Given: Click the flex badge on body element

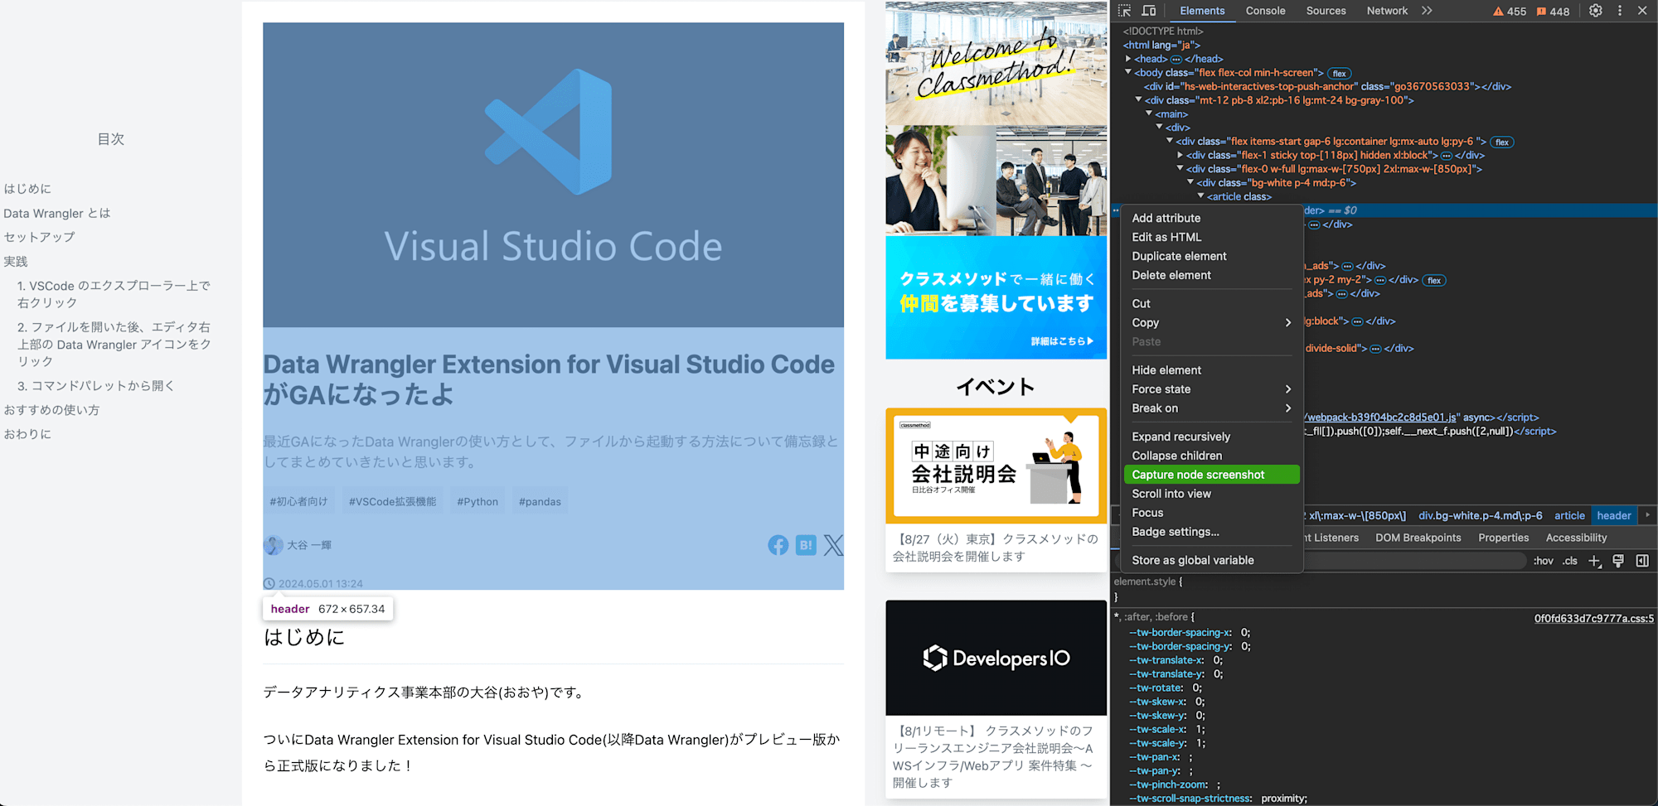Looking at the screenshot, I should (1339, 74).
